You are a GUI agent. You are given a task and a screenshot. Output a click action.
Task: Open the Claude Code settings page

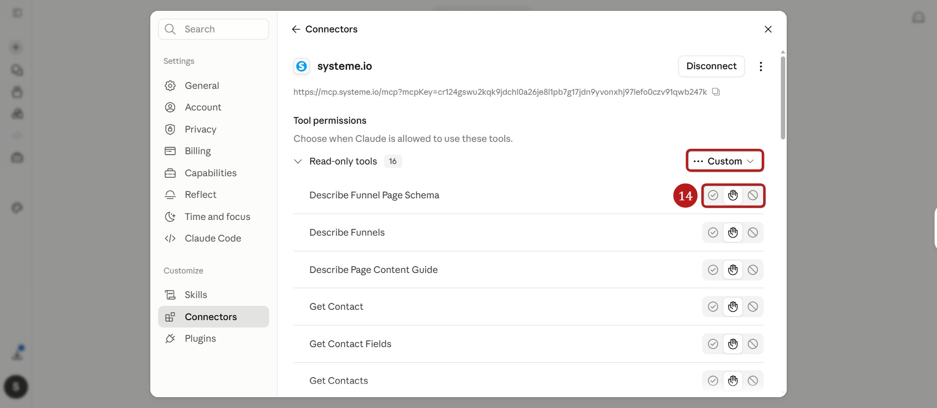click(214, 238)
